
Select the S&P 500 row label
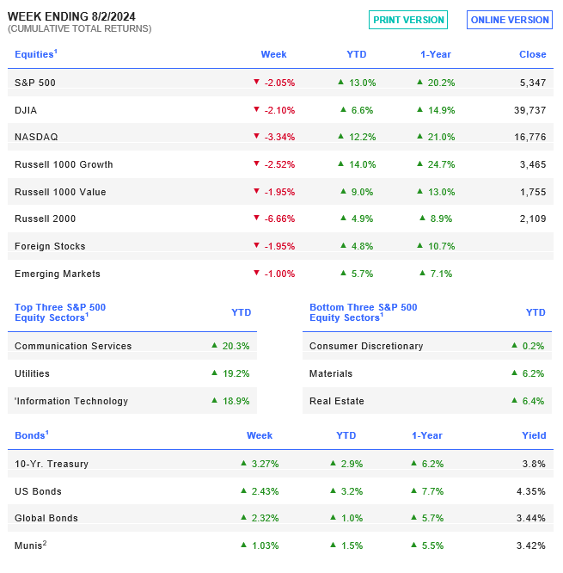[35, 83]
